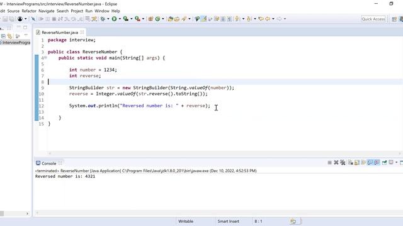Click the Coverage run icon
This screenshot has width=403, height=226.
pos(126,19)
